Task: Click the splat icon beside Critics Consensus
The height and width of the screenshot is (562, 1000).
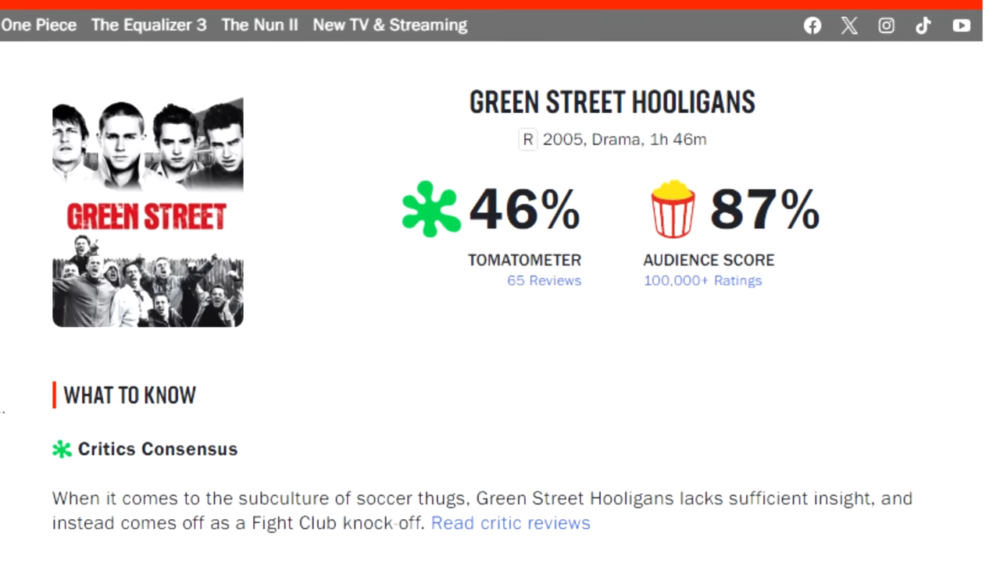Action: pyautogui.click(x=62, y=449)
